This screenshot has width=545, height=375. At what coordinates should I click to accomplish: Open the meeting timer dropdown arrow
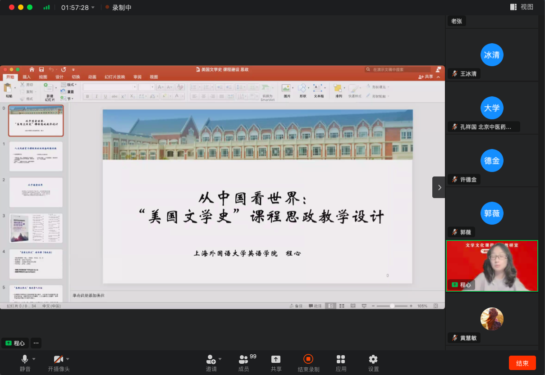pos(93,8)
